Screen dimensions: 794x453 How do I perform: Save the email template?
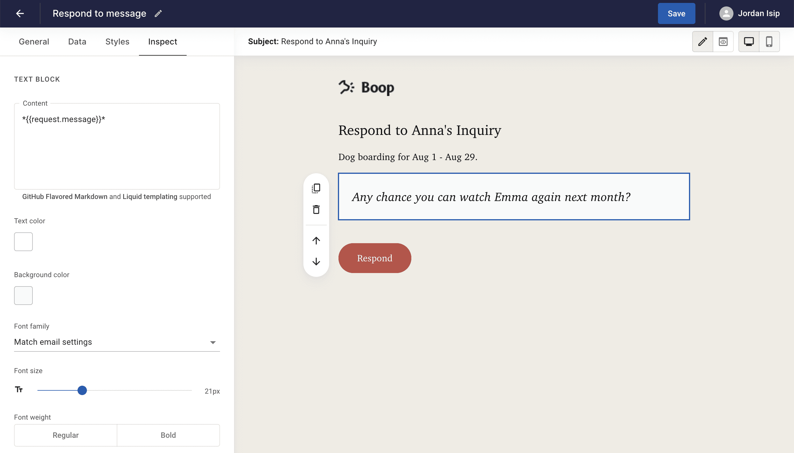(x=676, y=13)
